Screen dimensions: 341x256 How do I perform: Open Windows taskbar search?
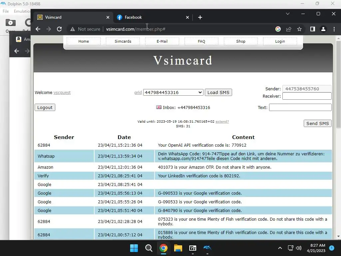point(149,248)
